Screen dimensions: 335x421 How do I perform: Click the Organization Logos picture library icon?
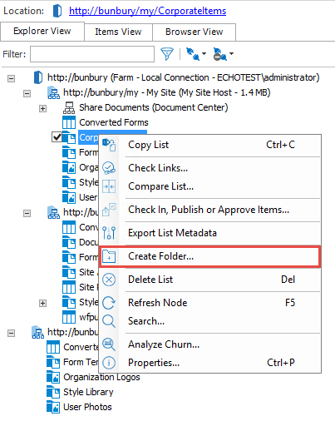pyautogui.click(x=53, y=377)
